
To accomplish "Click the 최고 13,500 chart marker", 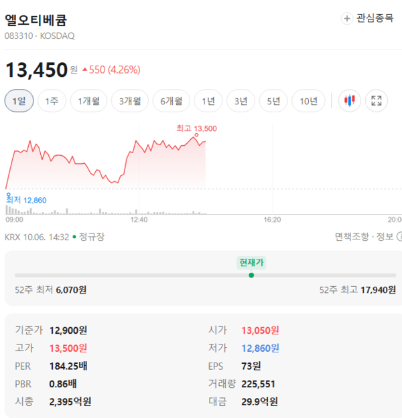I will pos(196,129).
